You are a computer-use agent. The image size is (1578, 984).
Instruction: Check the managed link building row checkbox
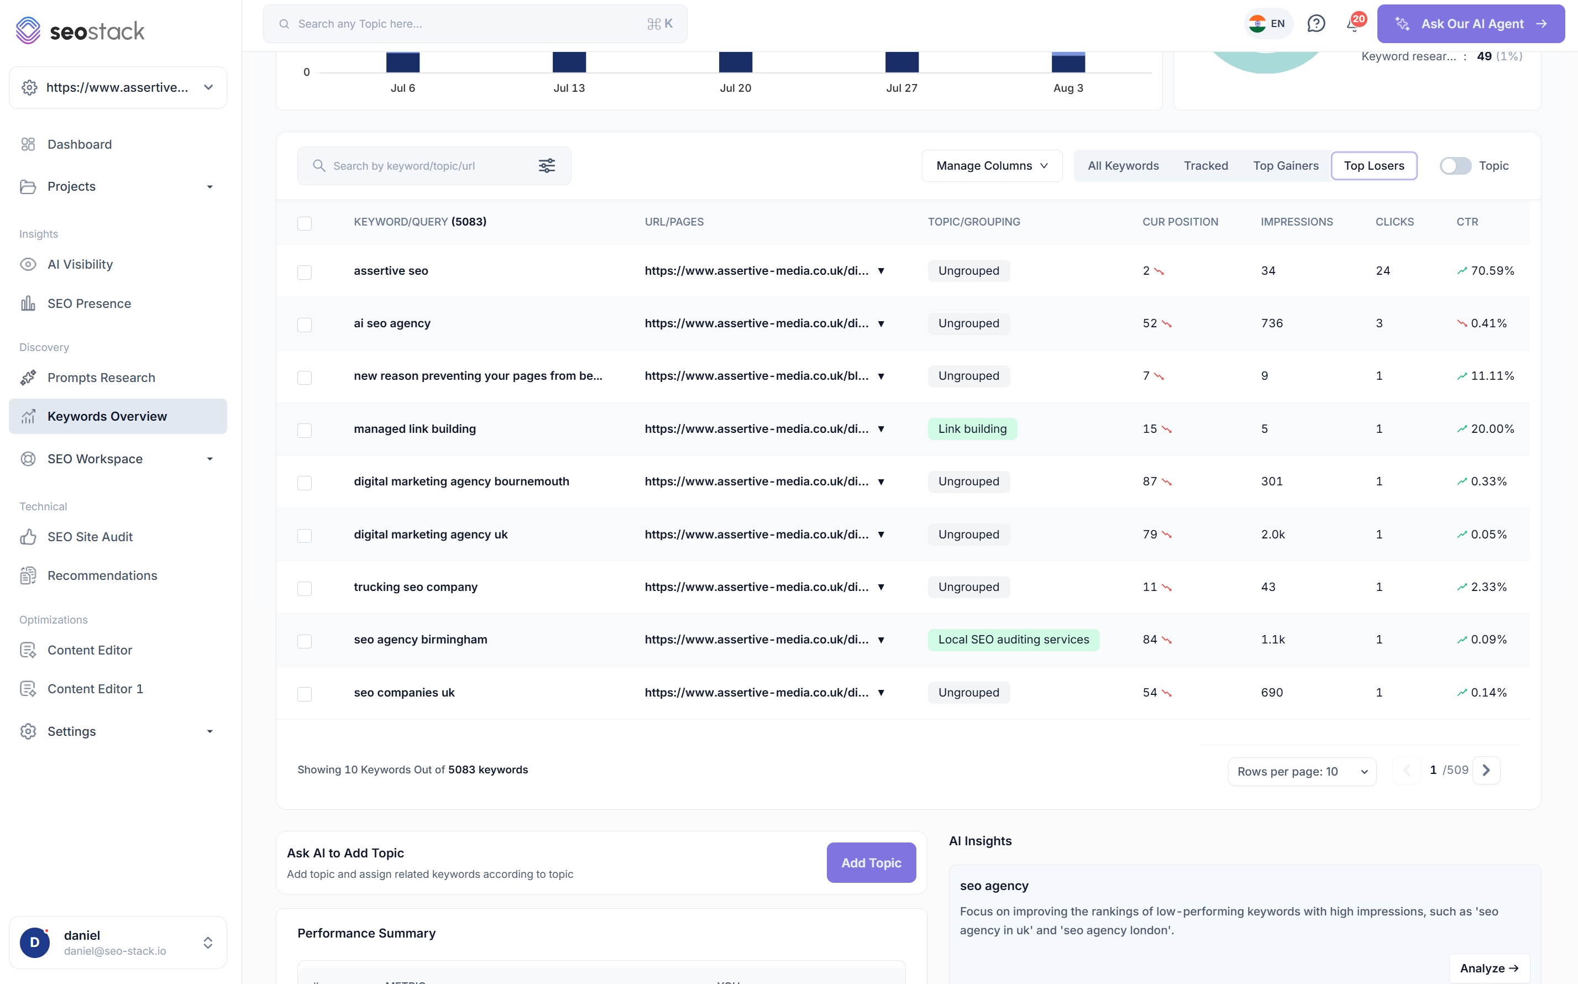(x=305, y=430)
